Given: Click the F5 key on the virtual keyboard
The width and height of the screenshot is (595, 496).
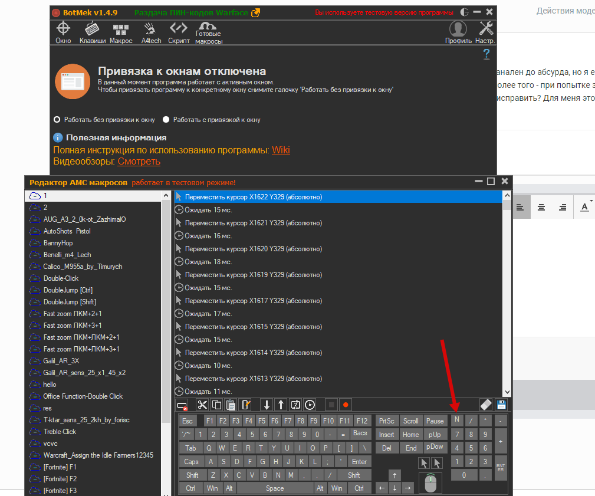Looking at the screenshot, I should 262,421.
